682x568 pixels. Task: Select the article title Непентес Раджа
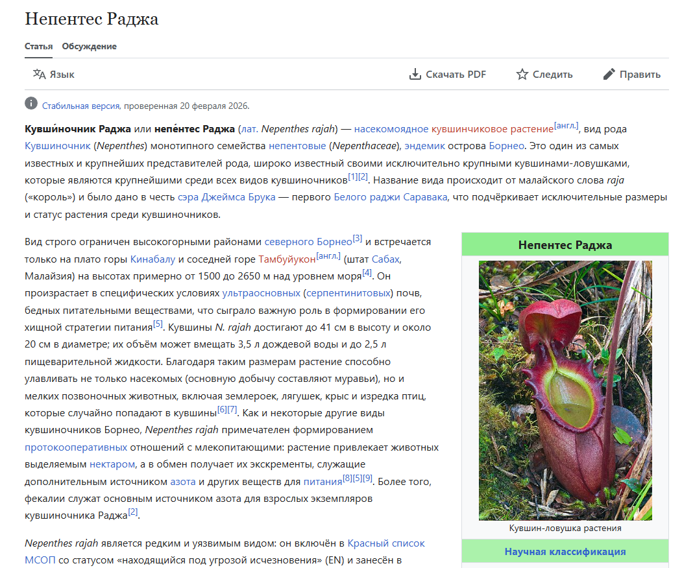click(x=91, y=19)
